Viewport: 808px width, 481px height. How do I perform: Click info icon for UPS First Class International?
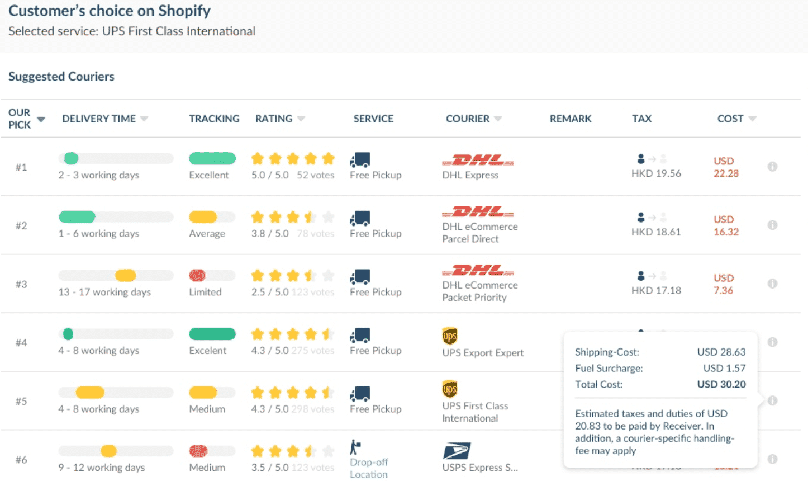[772, 400]
